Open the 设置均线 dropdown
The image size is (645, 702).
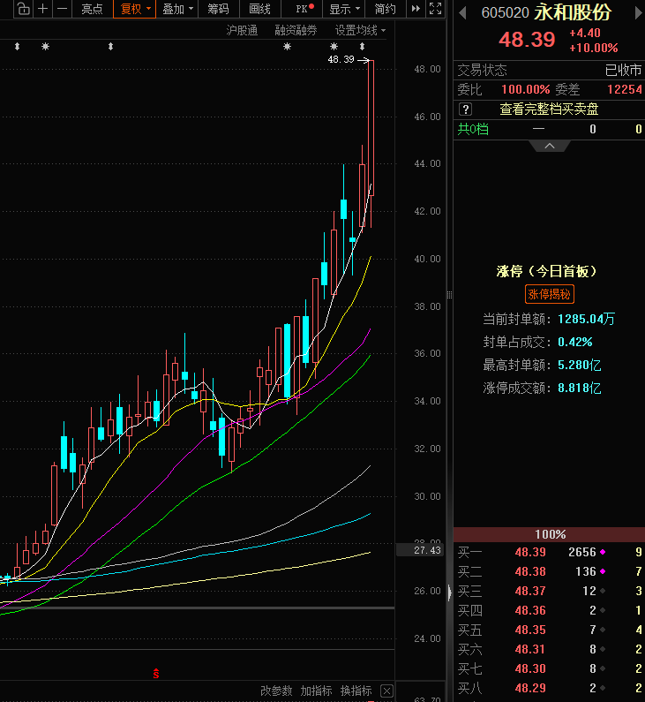click(360, 30)
